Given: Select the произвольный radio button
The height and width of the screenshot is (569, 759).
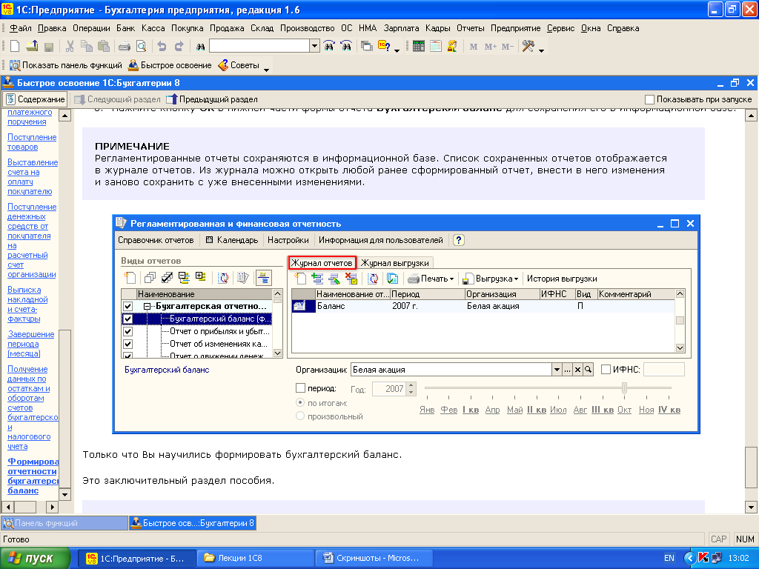Looking at the screenshot, I should tap(300, 416).
